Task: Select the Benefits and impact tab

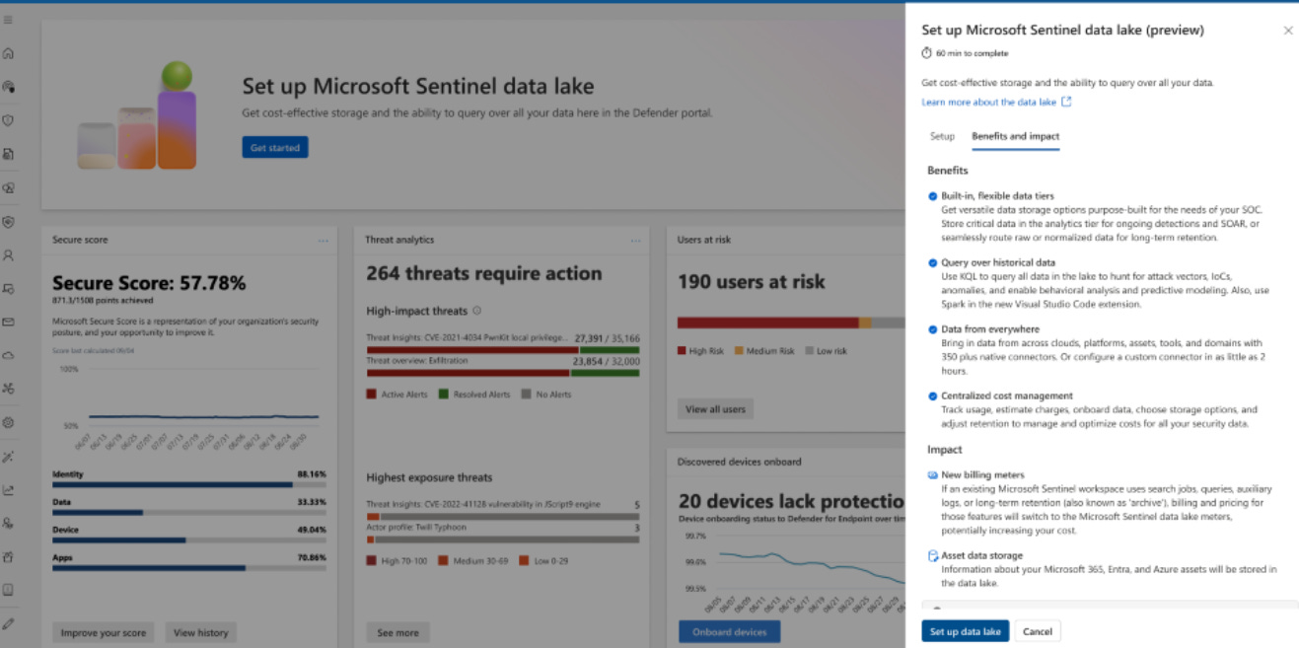Action: click(1015, 136)
